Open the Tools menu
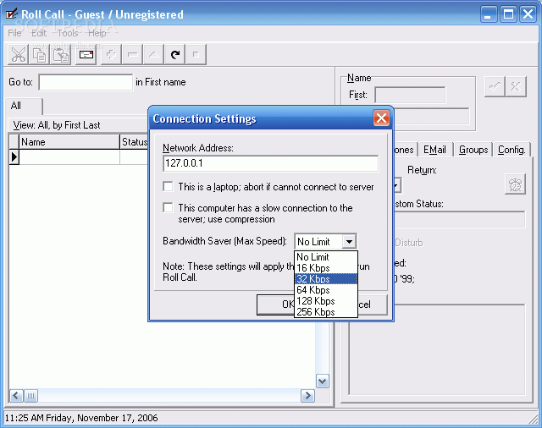This screenshot has height=428, width=542. 68,33
